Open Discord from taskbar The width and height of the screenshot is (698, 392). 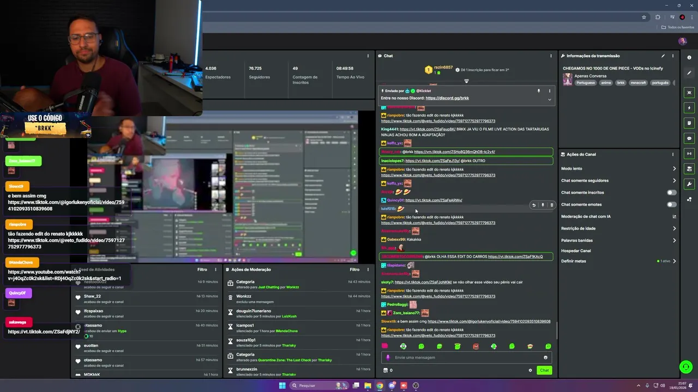[x=392, y=385]
